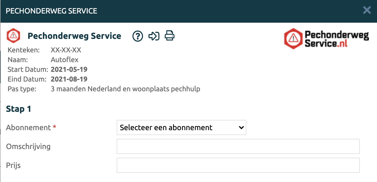
Task: Click the Prijs field label
Action: coord(13,165)
